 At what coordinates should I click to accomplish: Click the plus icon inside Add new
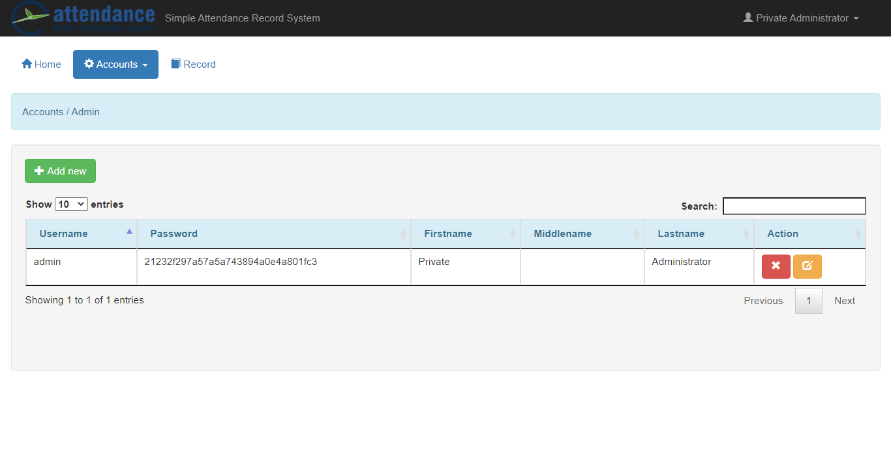point(39,171)
